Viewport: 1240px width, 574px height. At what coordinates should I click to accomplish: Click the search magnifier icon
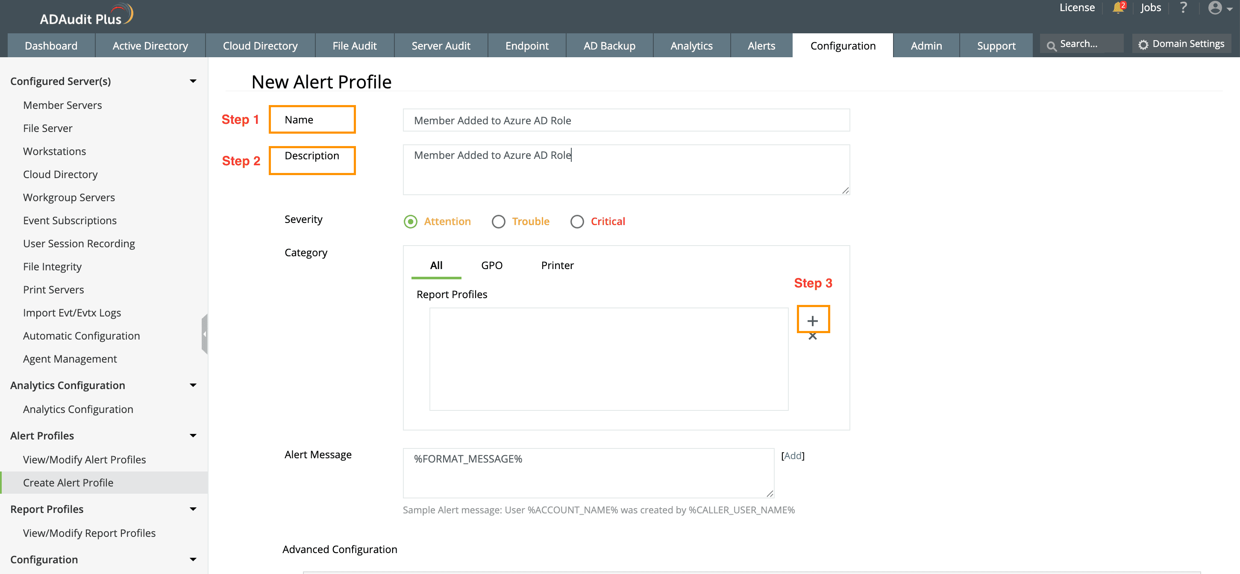pos(1051,46)
